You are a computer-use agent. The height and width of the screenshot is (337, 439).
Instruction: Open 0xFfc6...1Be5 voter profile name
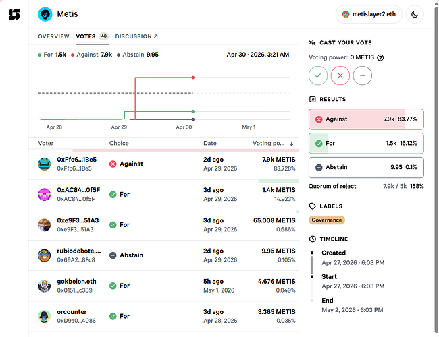[77, 160]
